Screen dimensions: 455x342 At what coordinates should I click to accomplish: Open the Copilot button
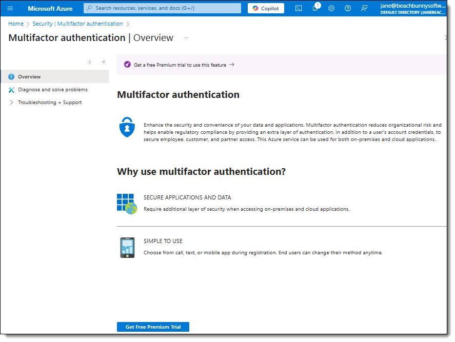266,8
